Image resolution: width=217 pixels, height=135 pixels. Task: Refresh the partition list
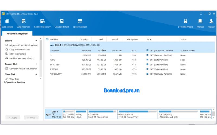click(x=47, y=39)
